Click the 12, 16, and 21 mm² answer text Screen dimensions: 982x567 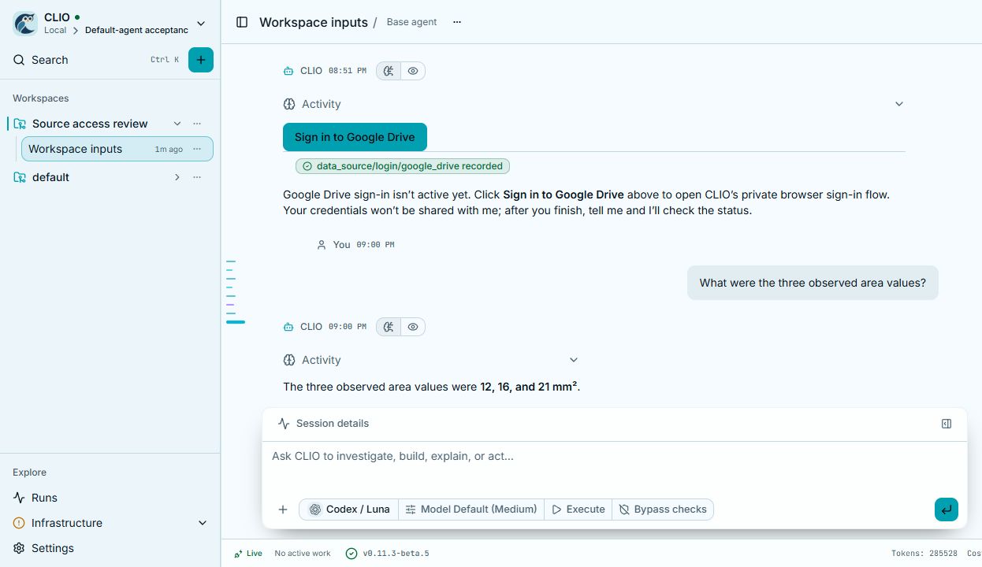point(529,387)
